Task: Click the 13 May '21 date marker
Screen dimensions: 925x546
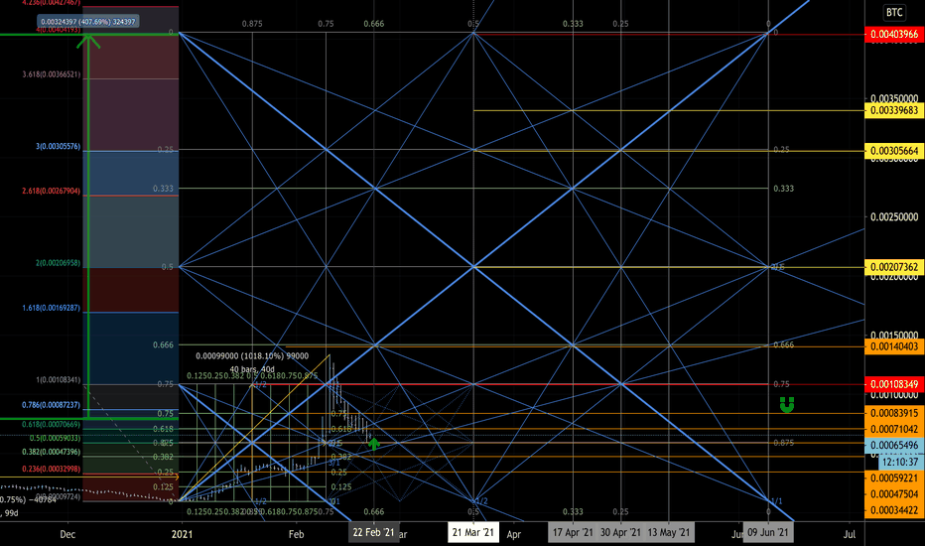Action: pos(669,532)
